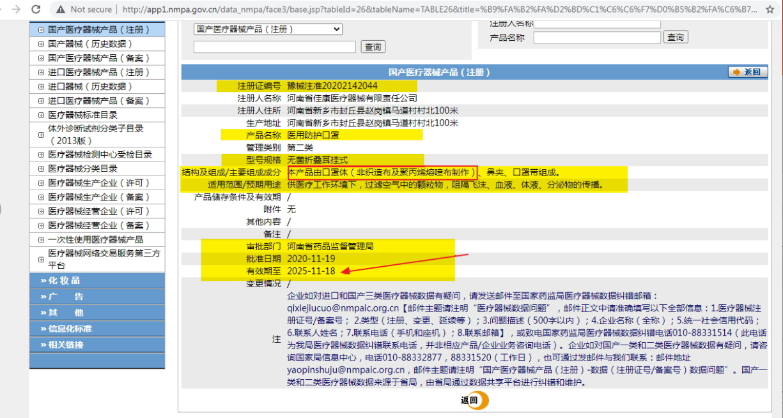The width and height of the screenshot is (783, 418).
Task: Expand the 化妆品 sidebar section
Action: 97,281
